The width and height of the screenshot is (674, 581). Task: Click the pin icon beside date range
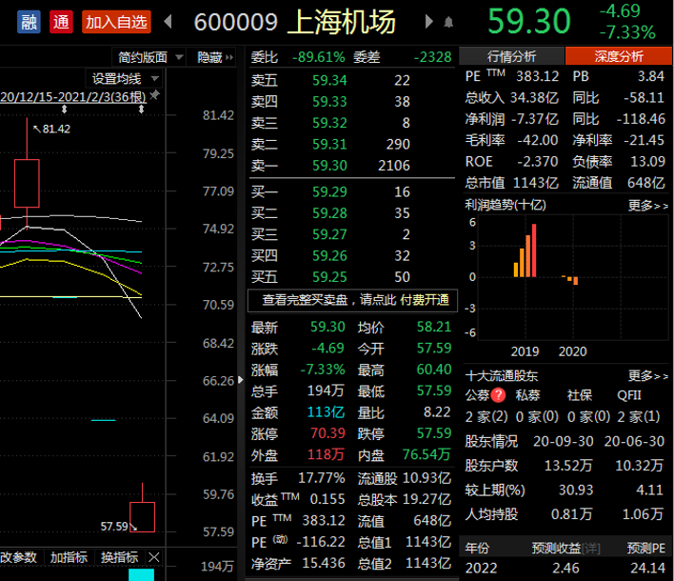coord(155,94)
